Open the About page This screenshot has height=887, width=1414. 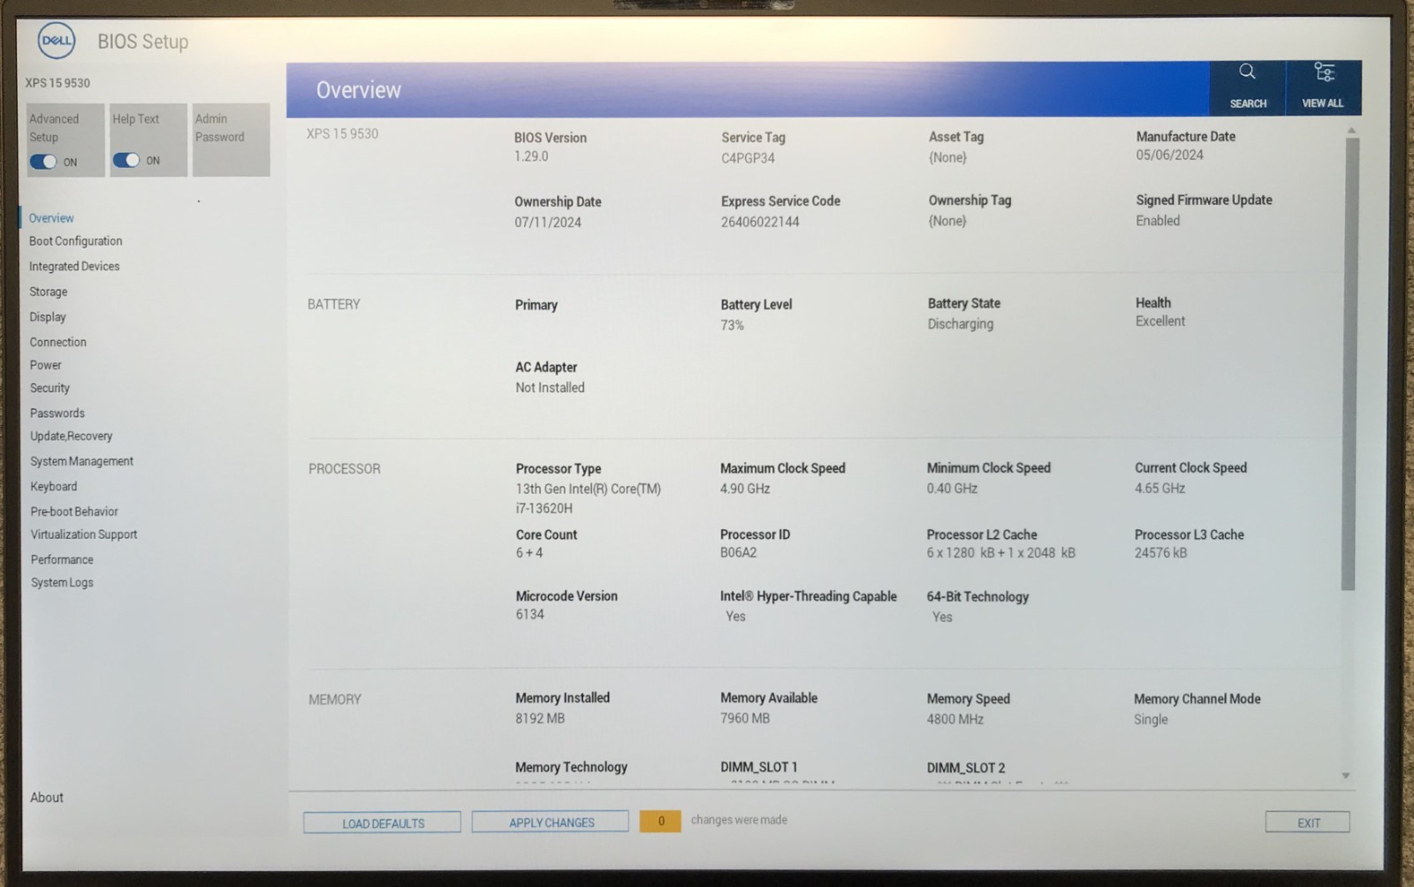47,798
